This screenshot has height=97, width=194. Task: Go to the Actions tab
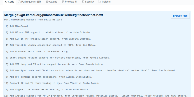tap(51, 2)
